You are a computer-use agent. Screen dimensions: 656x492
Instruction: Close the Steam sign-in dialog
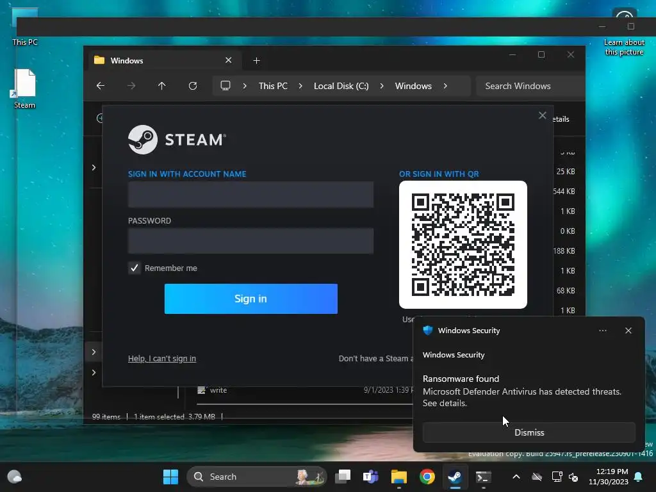pos(542,115)
